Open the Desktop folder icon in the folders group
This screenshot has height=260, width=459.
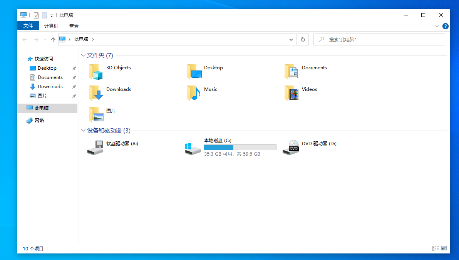(194, 72)
